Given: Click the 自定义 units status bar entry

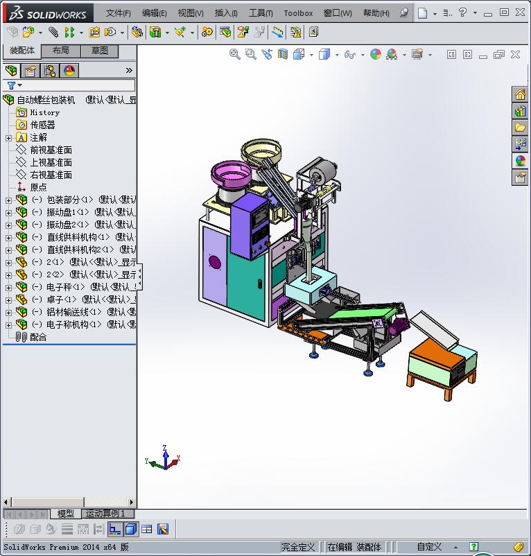Looking at the screenshot, I should [x=429, y=547].
